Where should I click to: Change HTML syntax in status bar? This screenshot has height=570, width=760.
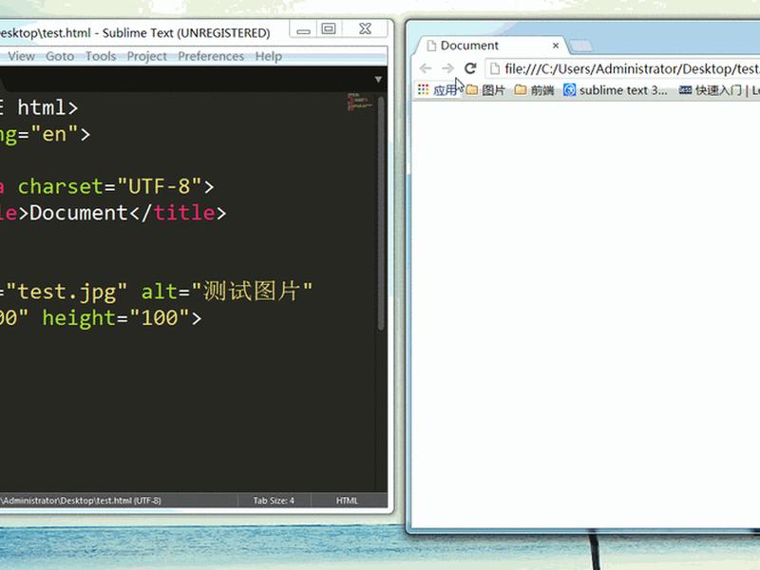[x=347, y=501]
